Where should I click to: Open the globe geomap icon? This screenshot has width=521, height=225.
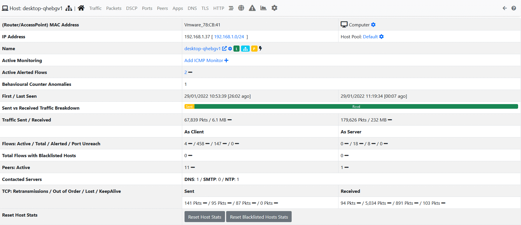coord(241,8)
